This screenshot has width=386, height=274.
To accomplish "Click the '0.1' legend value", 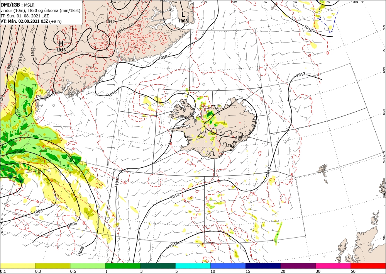I will click(2, 271).
